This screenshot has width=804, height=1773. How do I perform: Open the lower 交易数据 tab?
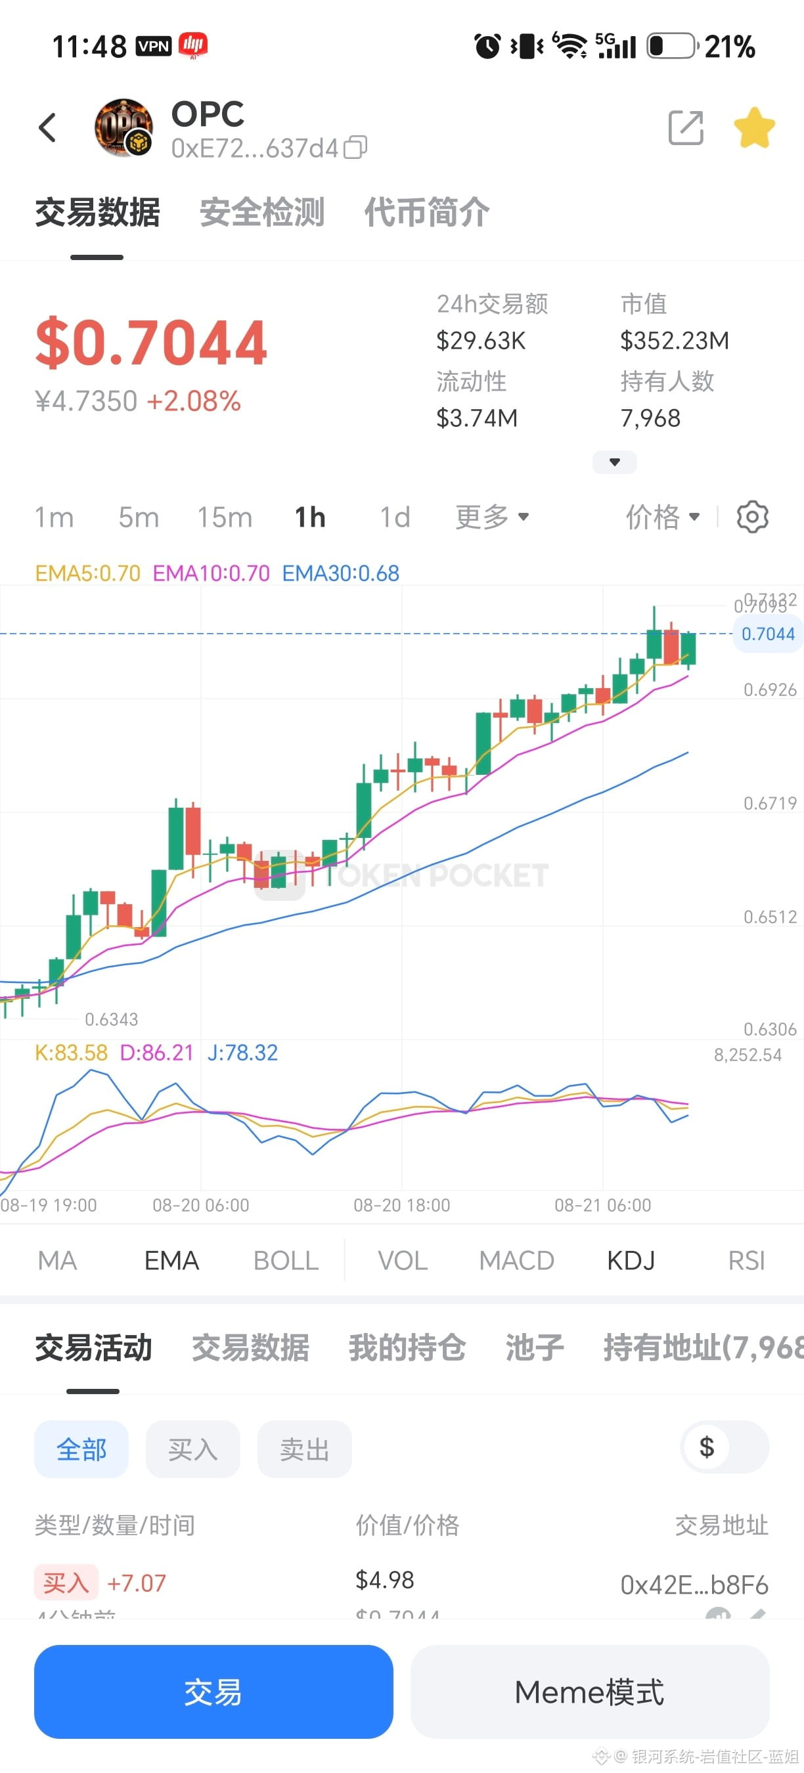coord(250,1347)
